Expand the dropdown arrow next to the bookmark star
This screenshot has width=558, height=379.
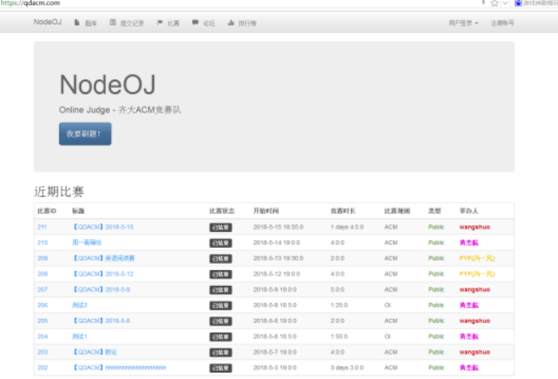[x=505, y=3]
